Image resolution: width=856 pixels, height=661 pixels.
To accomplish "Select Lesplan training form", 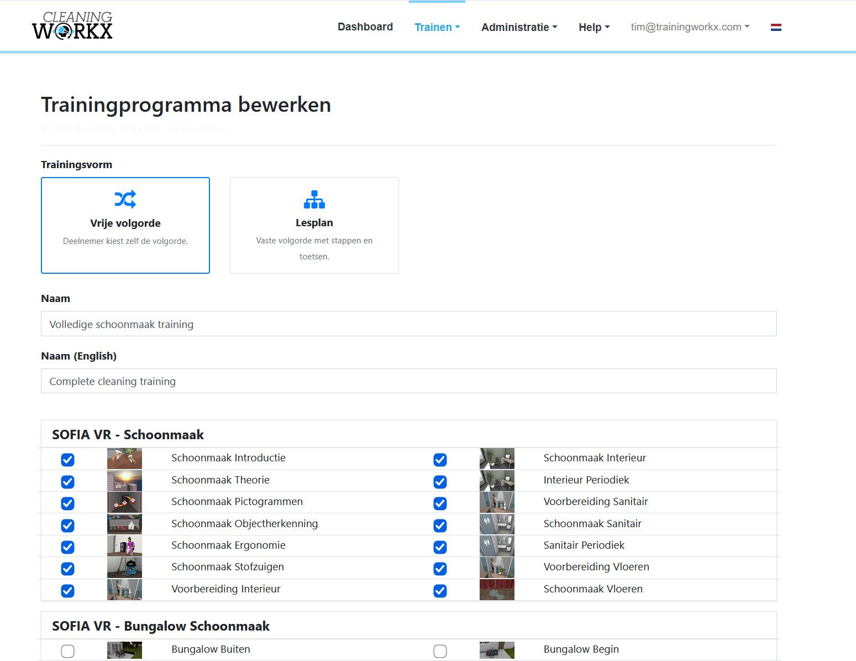I will (x=314, y=225).
